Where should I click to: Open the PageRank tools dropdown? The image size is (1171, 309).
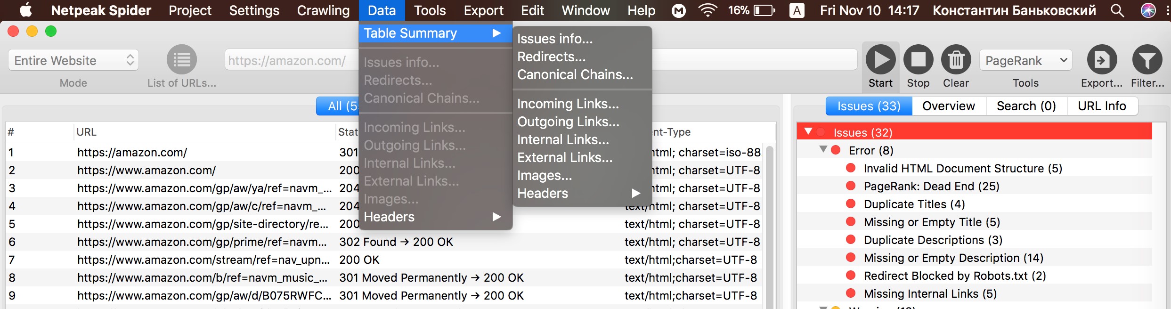tap(1025, 60)
